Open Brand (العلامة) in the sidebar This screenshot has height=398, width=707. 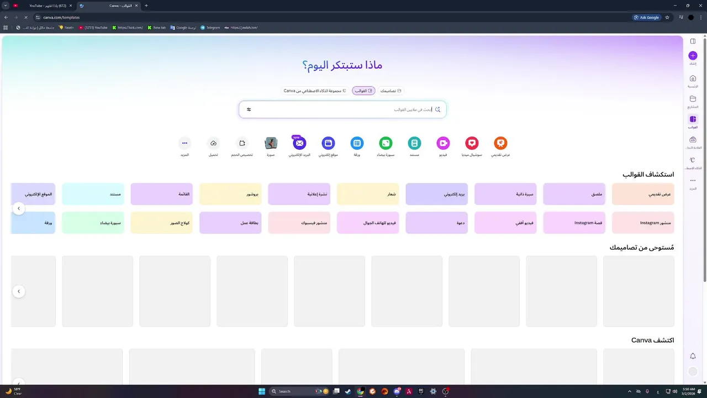pos(693,143)
